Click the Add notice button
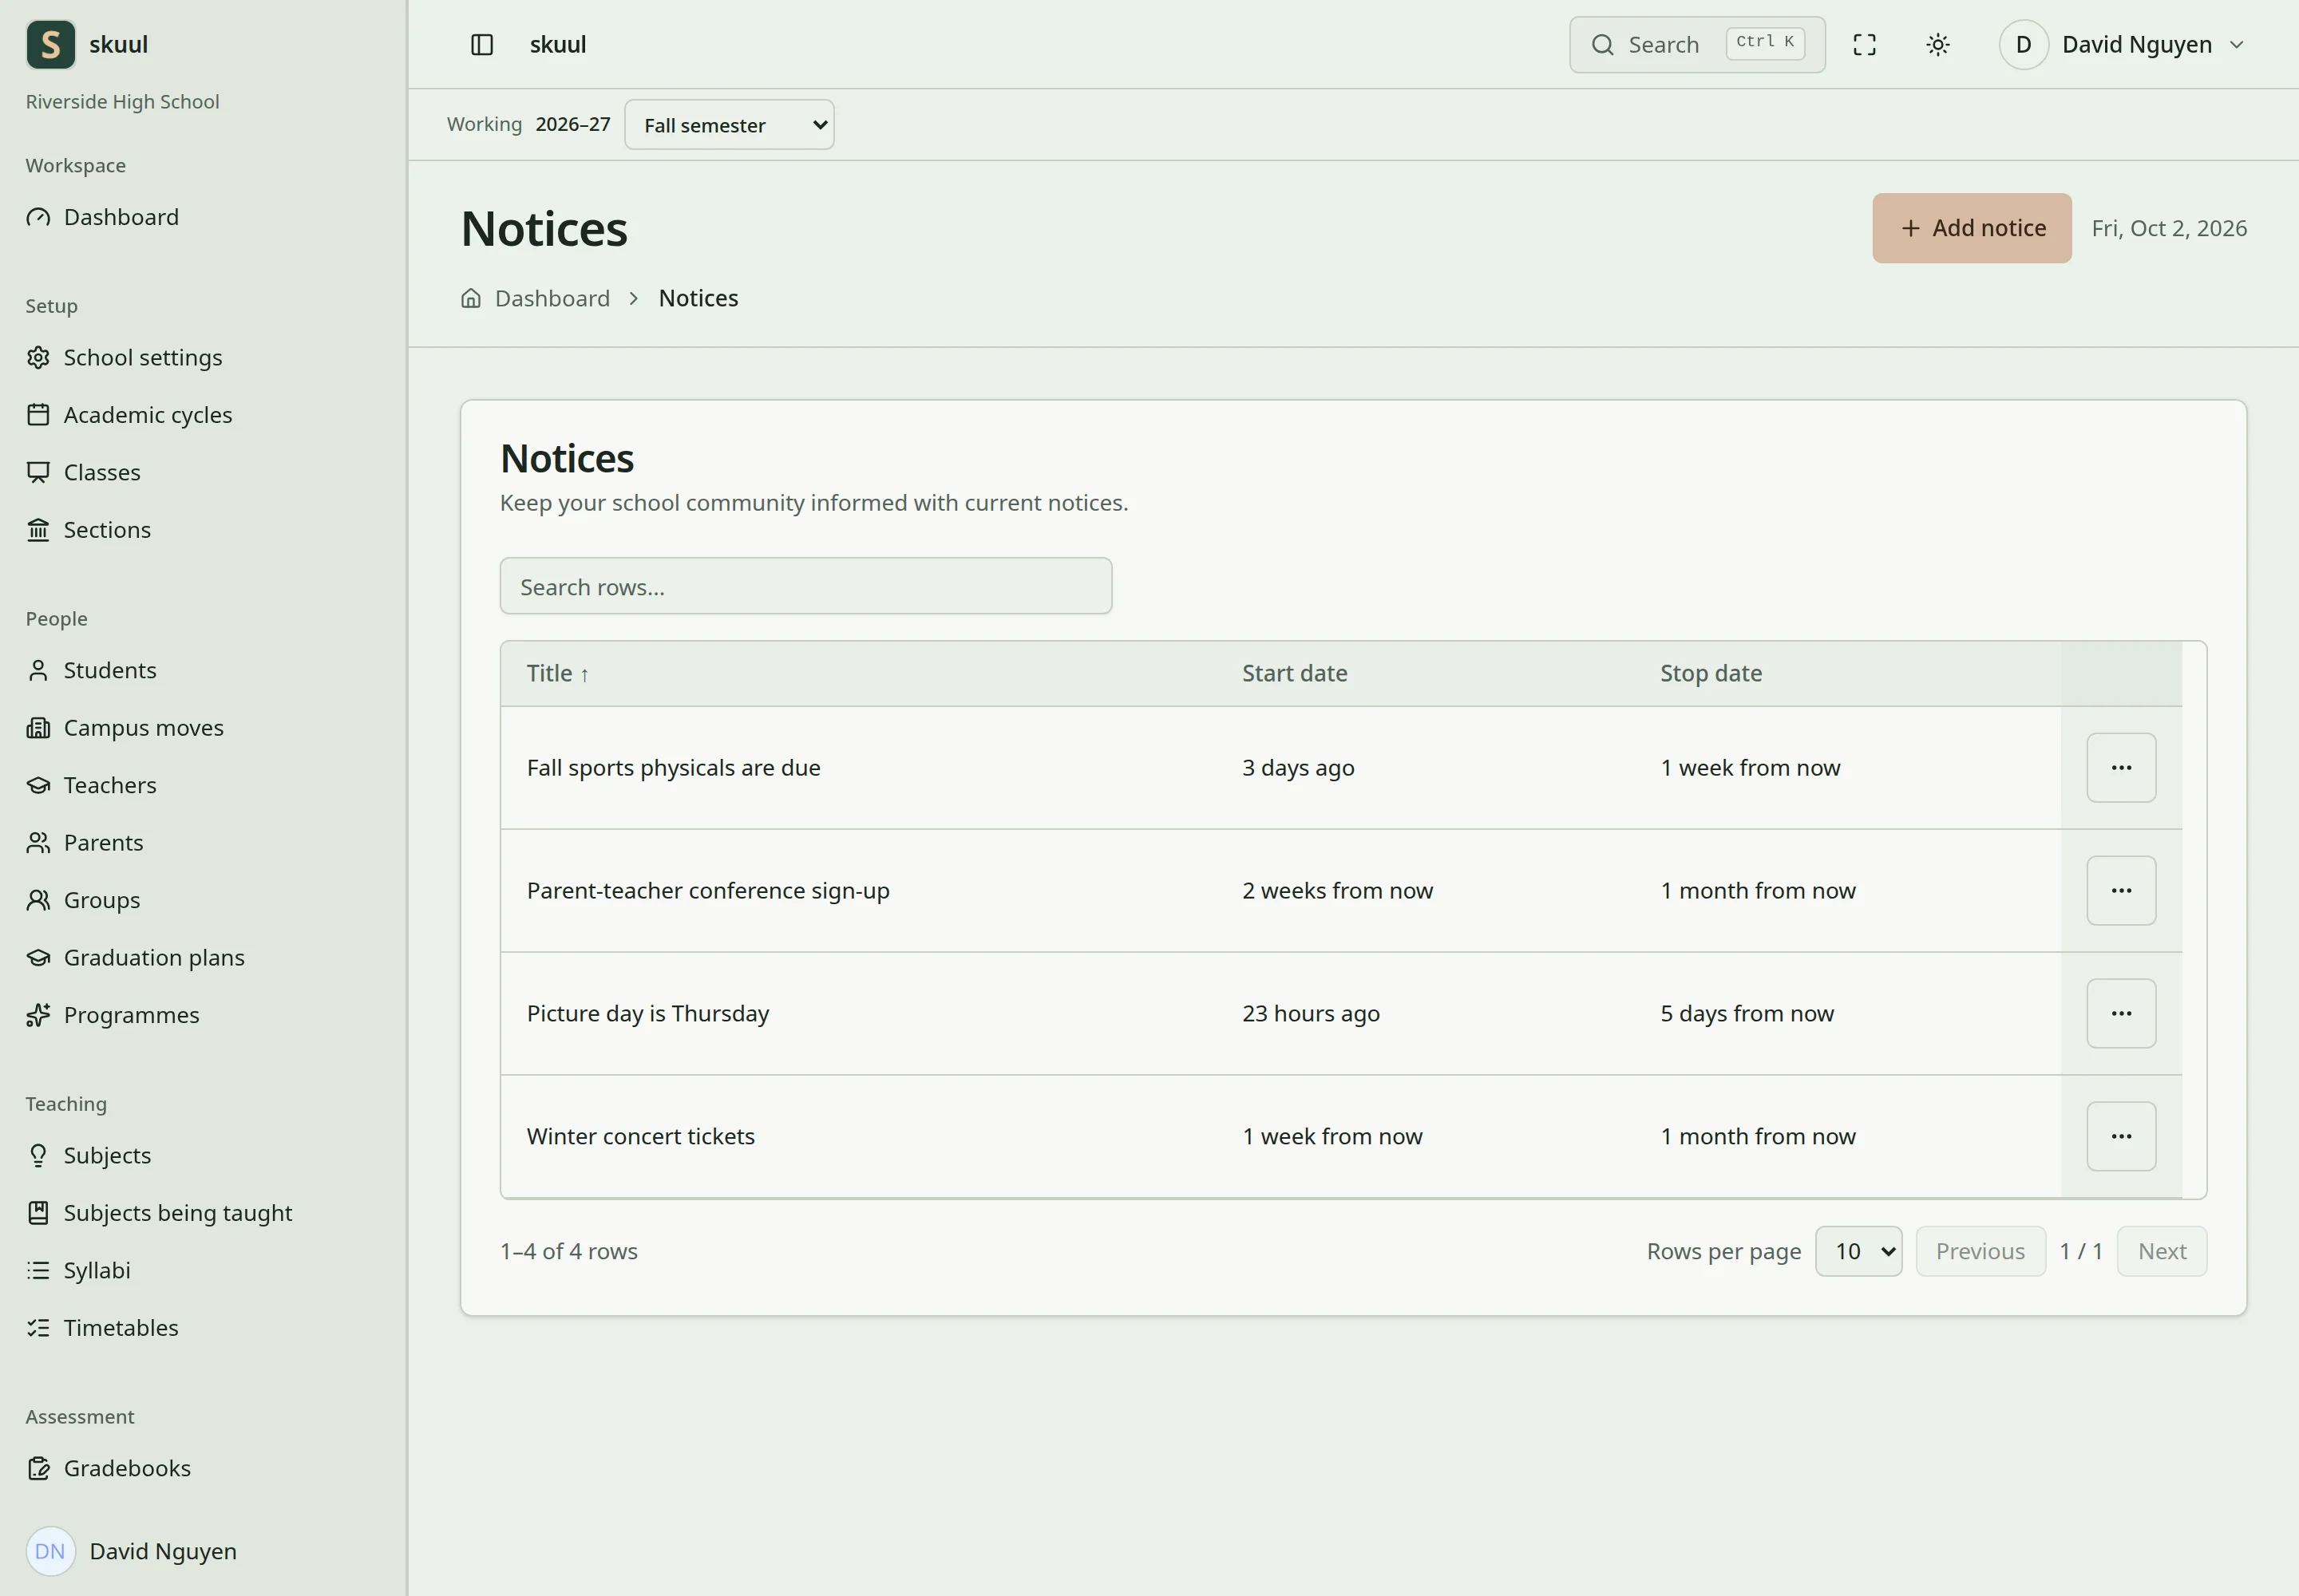The height and width of the screenshot is (1596, 2299). 1972,228
